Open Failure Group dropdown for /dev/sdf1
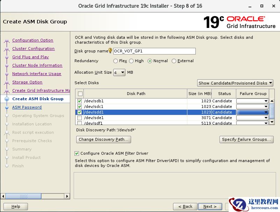Viewport: 280px width, 212px height. pyautogui.click(x=252, y=123)
